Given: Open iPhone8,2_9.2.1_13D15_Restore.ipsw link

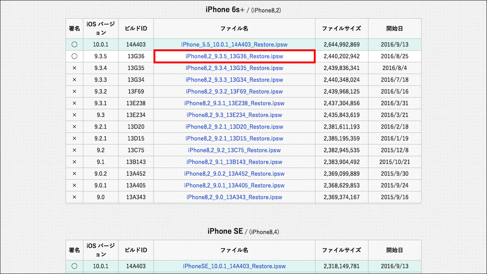Looking at the screenshot, I should 234,139.
